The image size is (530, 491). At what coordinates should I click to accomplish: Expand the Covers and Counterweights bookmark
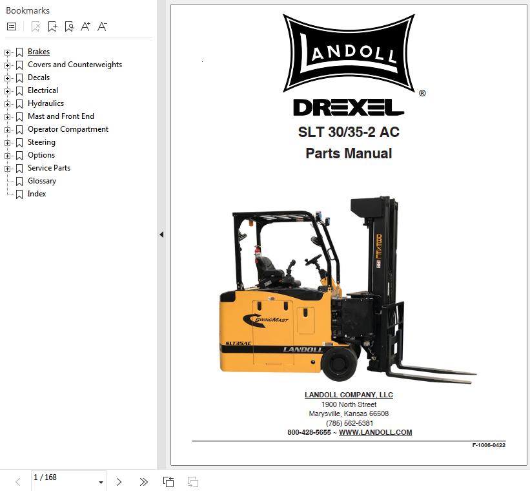(7, 65)
